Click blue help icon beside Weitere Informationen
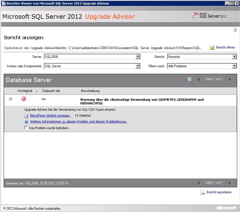Screen dimensions: 240x212 click(x=26, y=121)
